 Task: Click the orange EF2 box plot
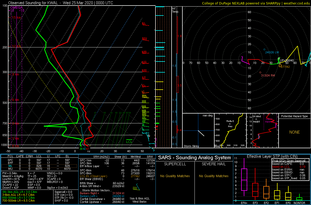click(267, 190)
